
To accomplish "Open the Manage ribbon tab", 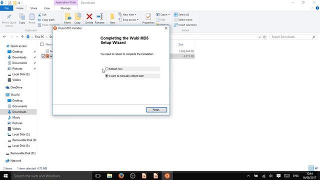I will (65, 8).
